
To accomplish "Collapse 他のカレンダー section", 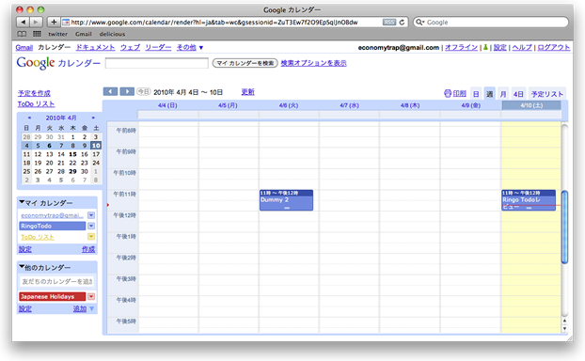I will (x=22, y=267).
